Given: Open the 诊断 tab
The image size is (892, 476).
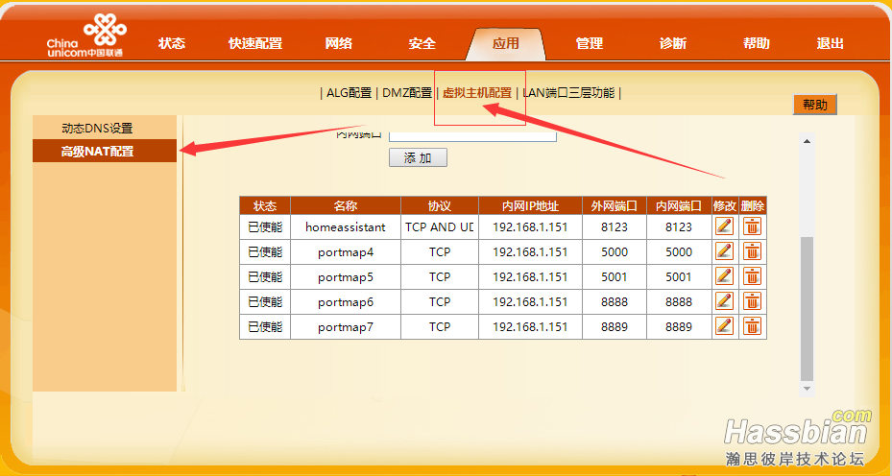Looking at the screenshot, I should 673,43.
